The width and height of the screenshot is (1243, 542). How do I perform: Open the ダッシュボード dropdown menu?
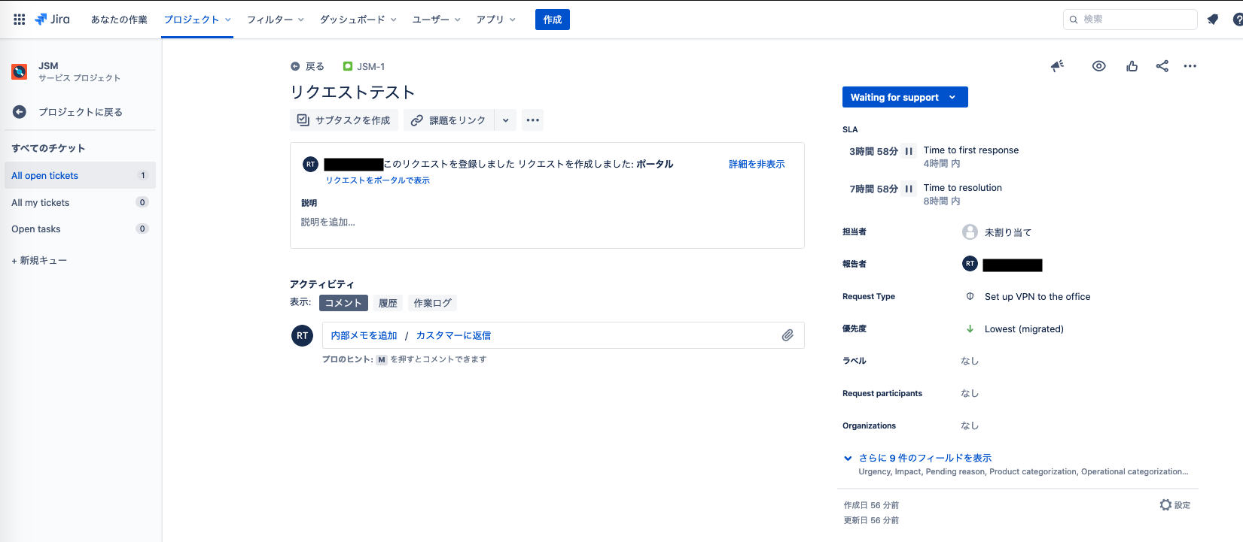[x=358, y=20]
